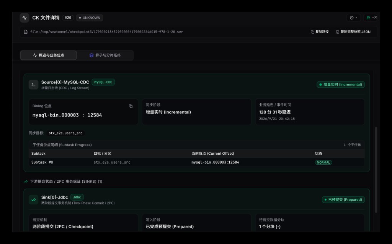Click 复制路径 to copy the file path
The image size is (392, 244).
click(320, 32)
